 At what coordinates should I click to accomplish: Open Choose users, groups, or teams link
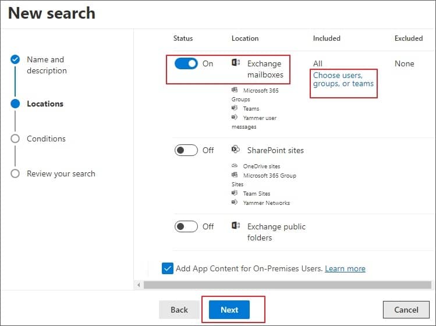tap(343, 80)
